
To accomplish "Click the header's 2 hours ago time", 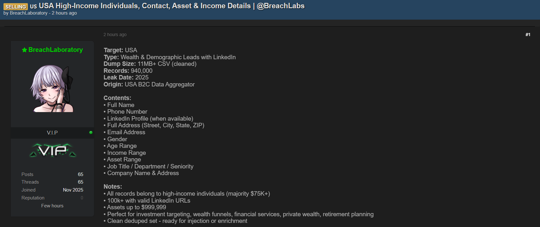I will pos(64,13).
